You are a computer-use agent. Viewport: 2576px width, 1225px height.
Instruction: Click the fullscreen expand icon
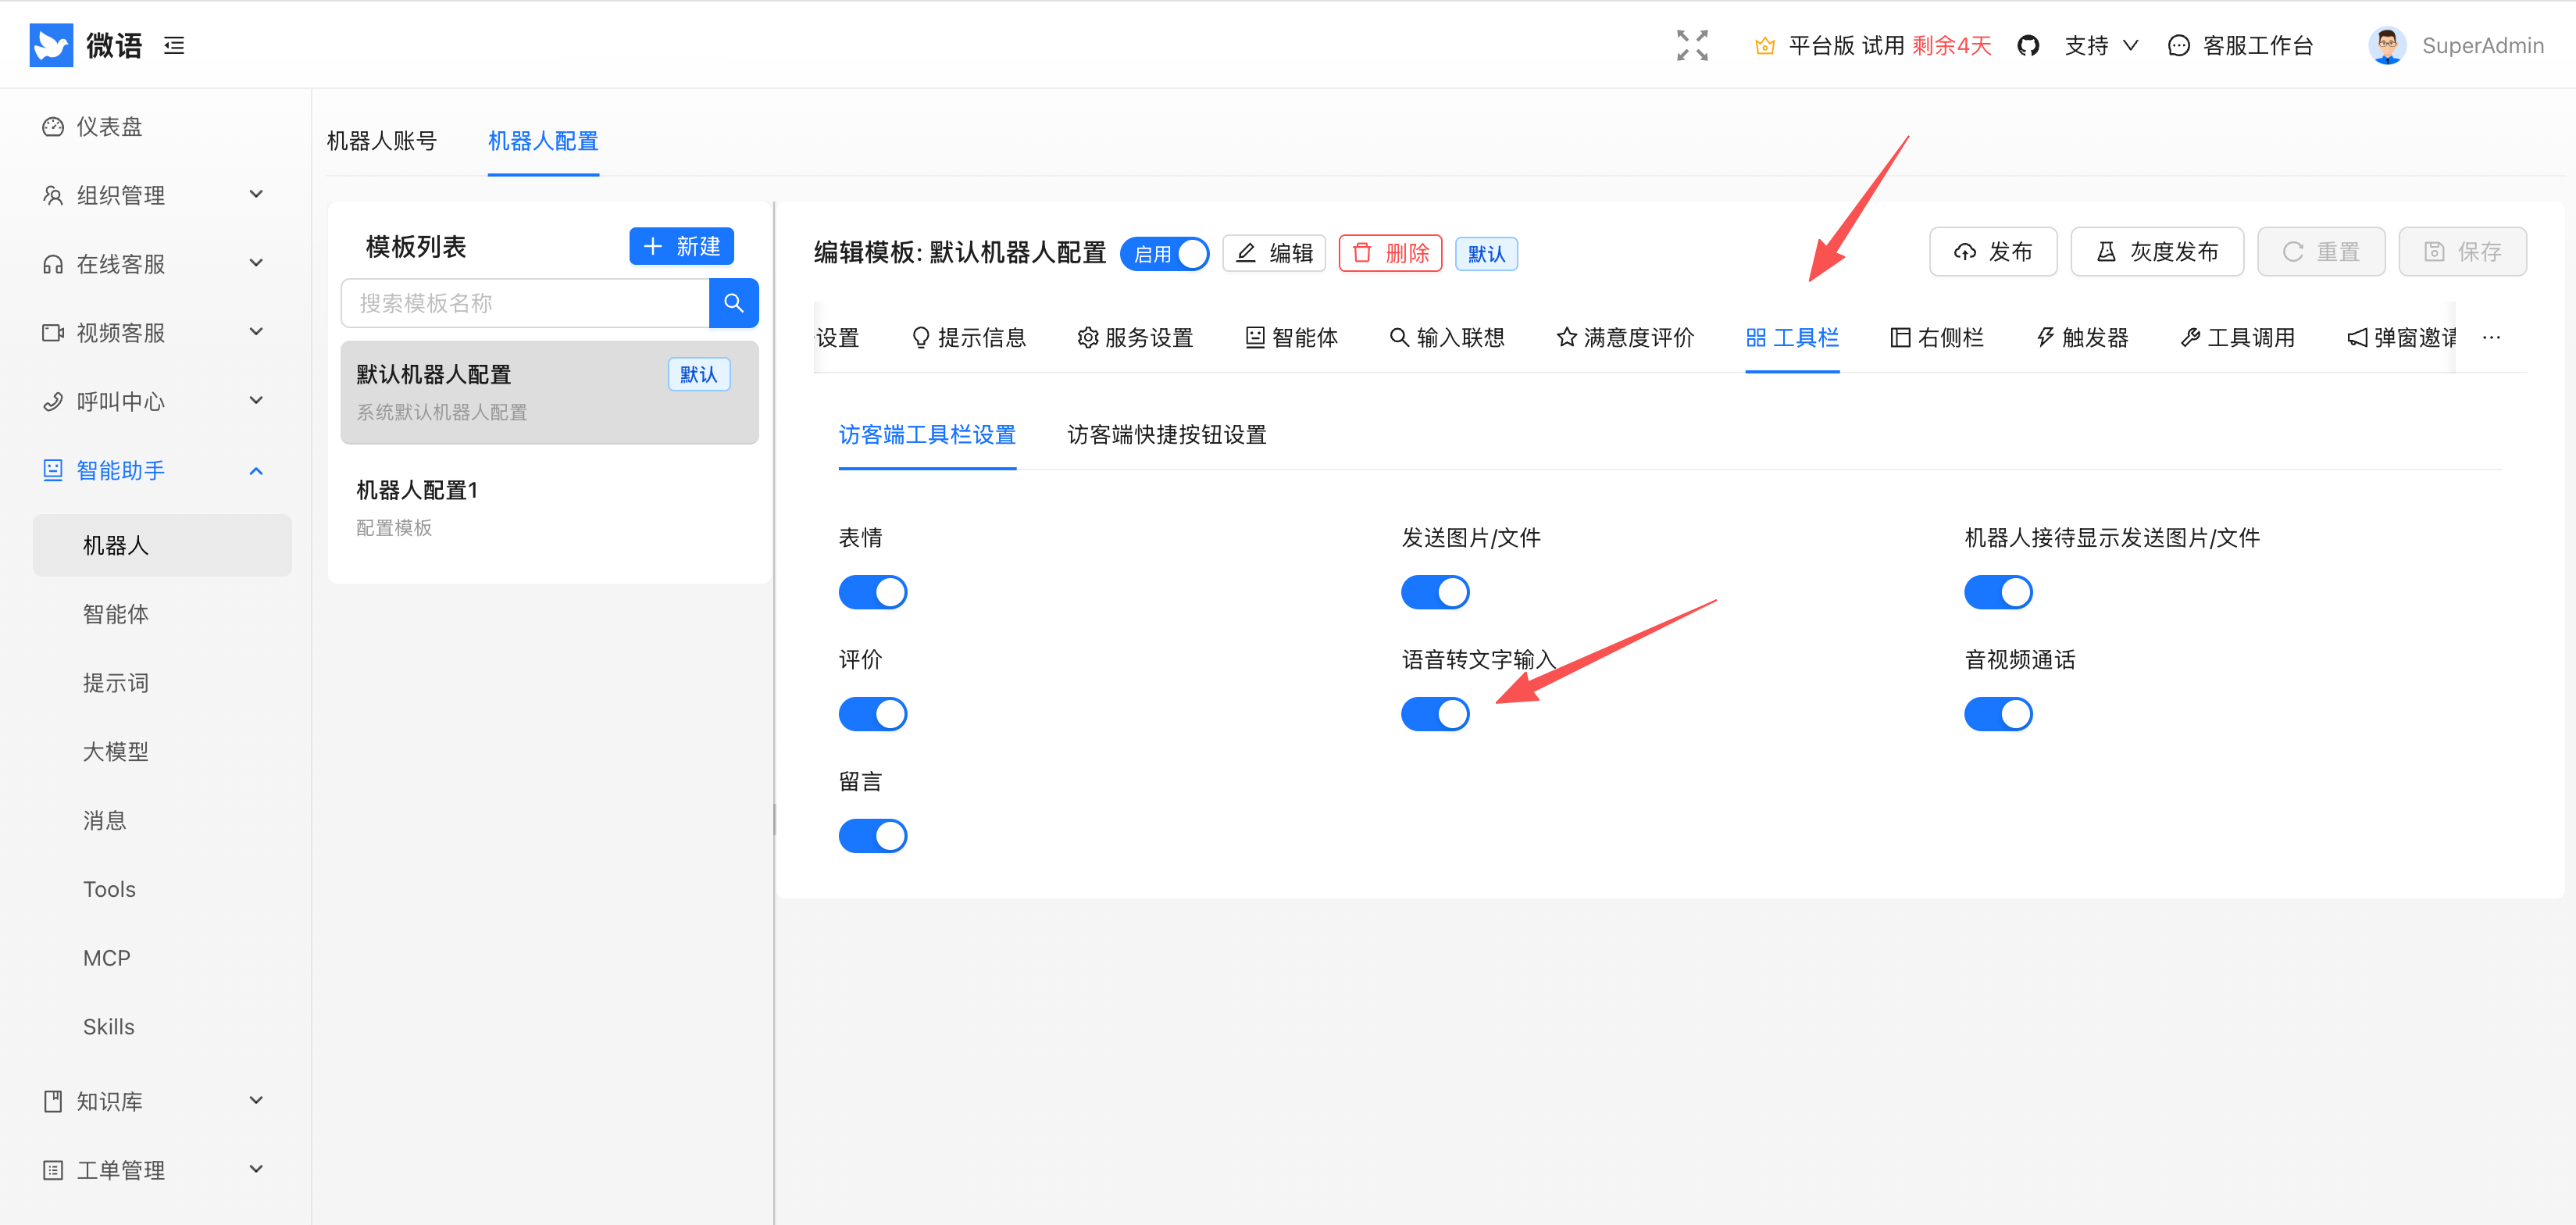click(x=1692, y=45)
